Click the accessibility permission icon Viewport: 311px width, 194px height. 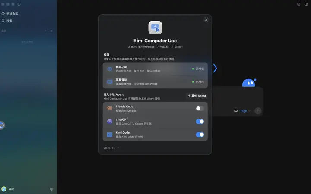[x=110, y=69]
